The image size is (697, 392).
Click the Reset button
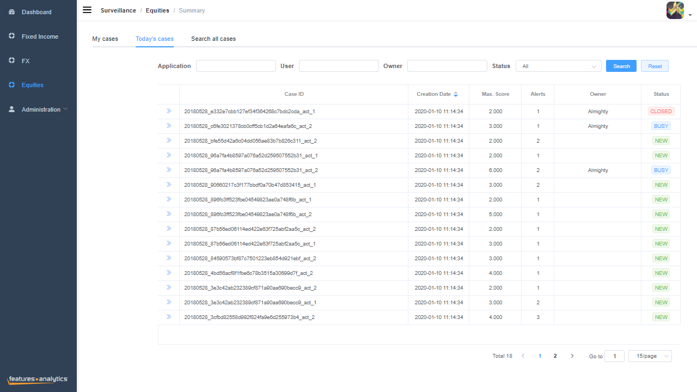655,66
